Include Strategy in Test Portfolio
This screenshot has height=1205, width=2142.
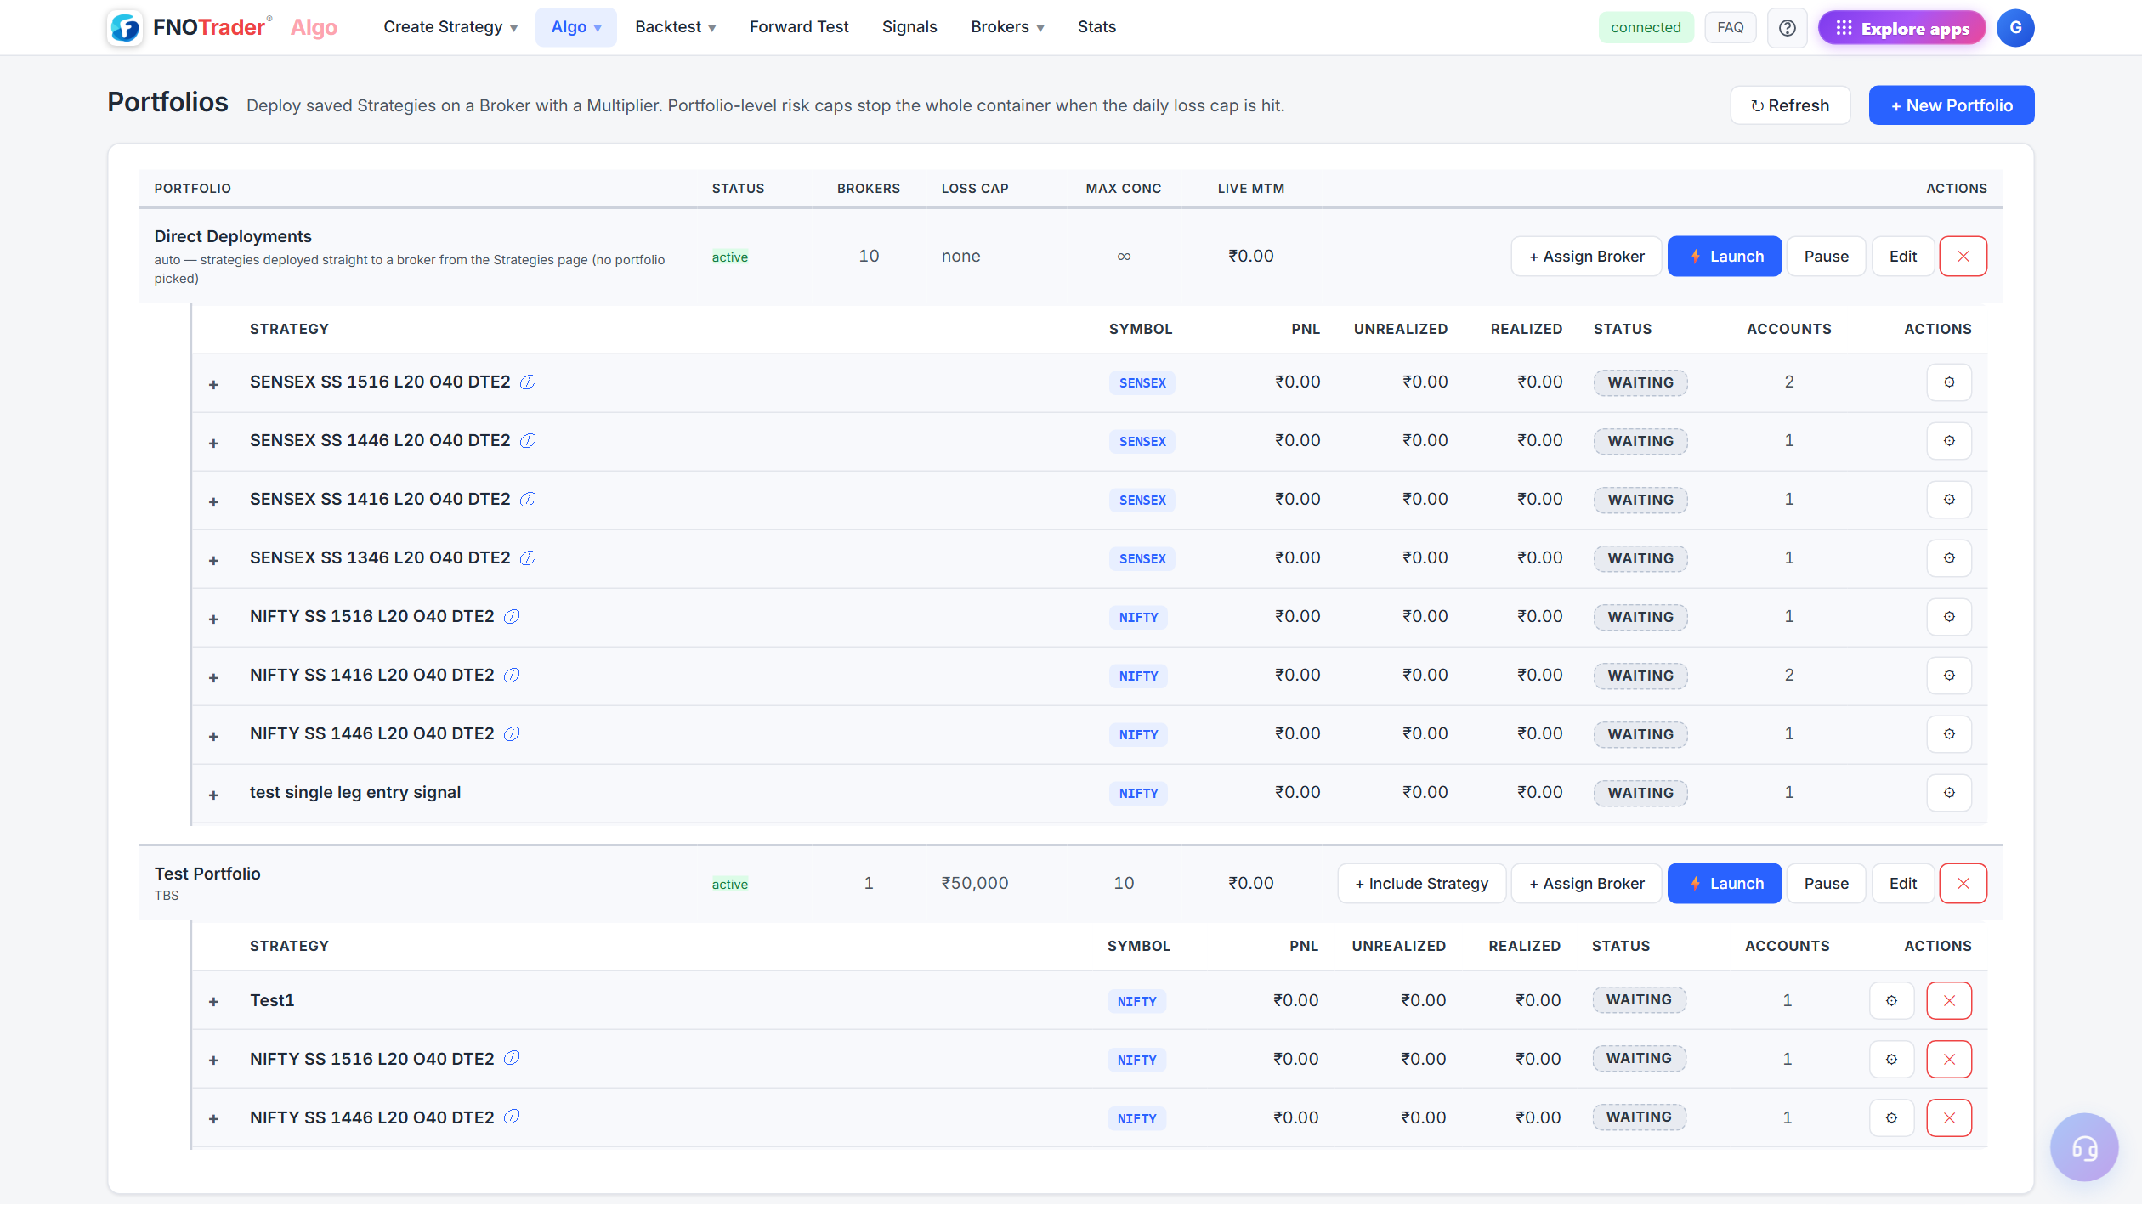click(1422, 884)
